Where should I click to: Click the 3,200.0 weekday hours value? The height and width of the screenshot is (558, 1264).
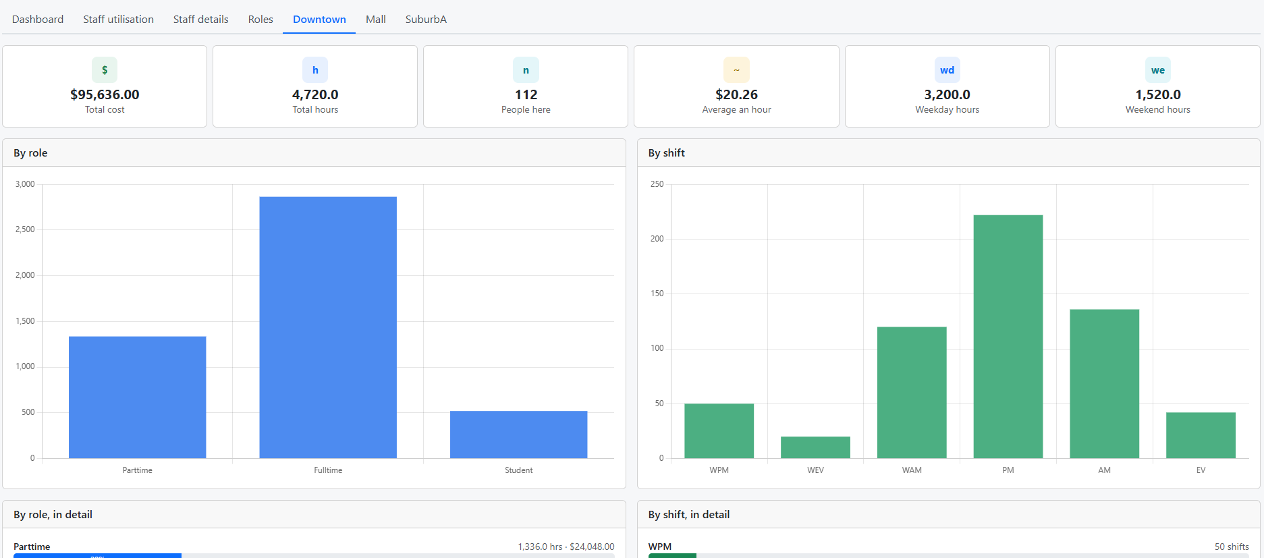point(947,94)
